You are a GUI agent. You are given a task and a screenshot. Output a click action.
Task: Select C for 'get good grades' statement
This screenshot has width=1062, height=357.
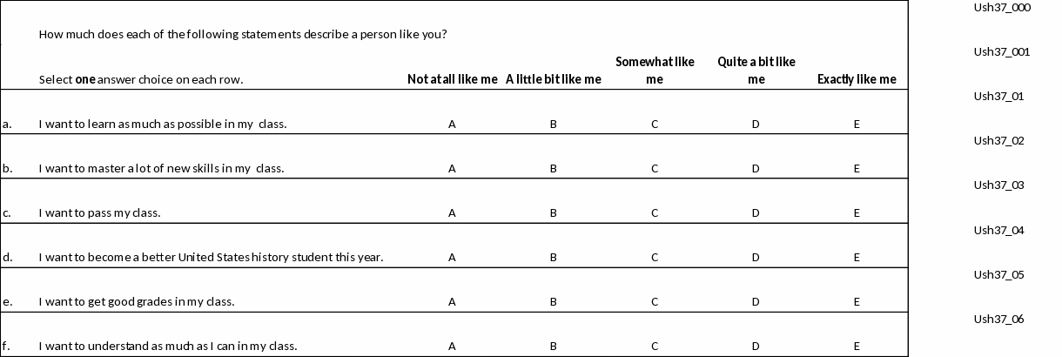point(655,302)
